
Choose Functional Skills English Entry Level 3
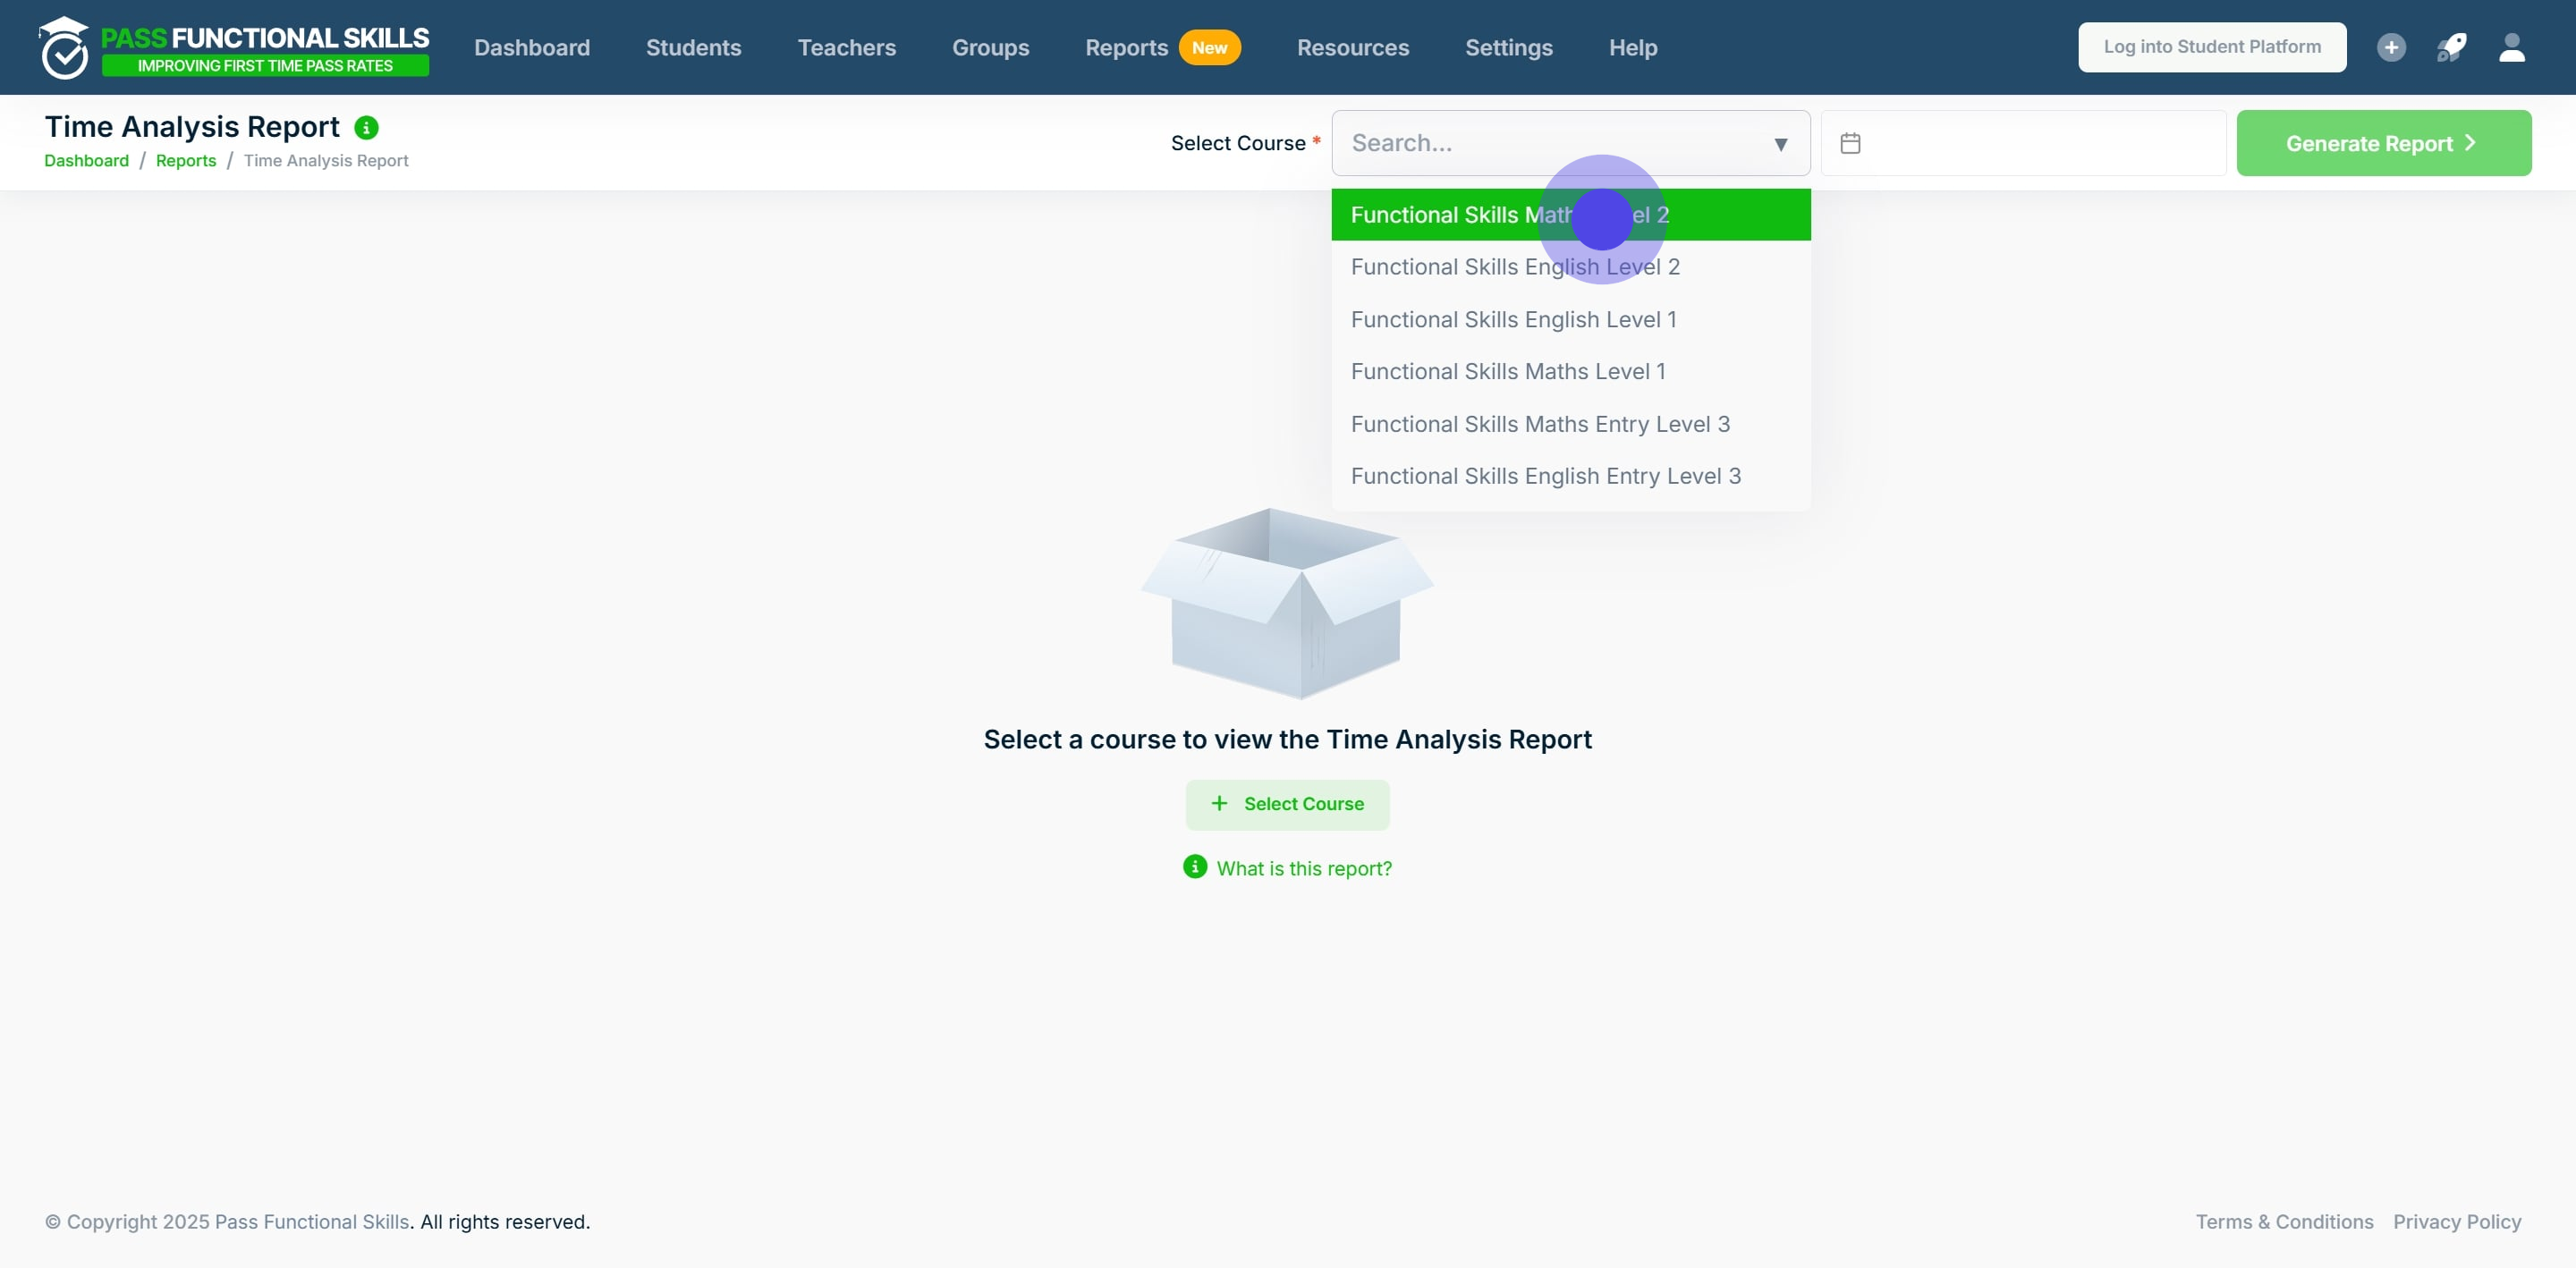tap(1545, 476)
